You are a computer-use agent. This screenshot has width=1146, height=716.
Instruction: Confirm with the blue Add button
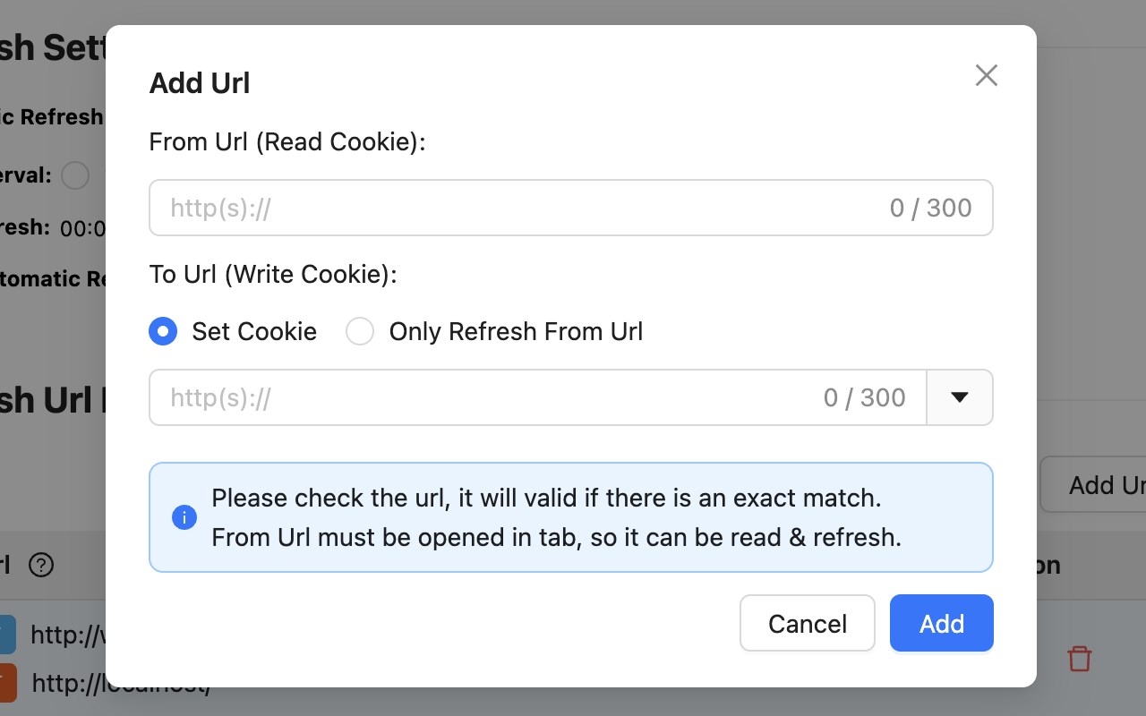click(x=941, y=623)
